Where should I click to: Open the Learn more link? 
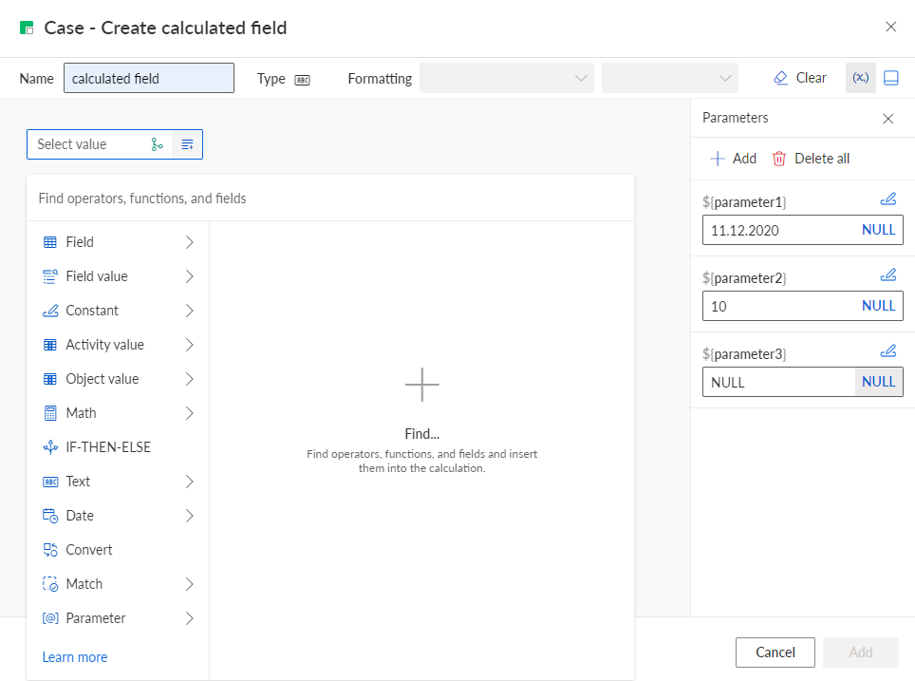click(75, 657)
